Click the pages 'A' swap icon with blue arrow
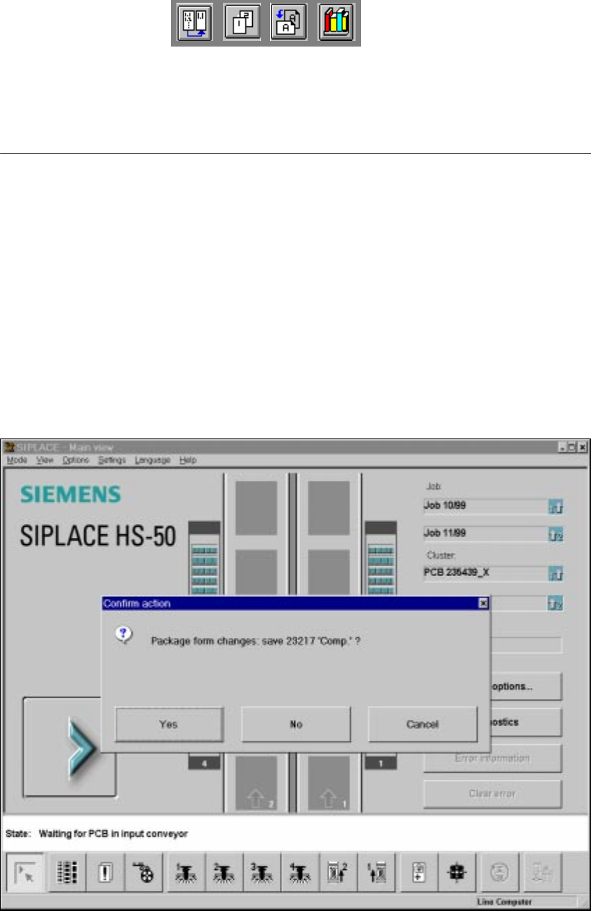This screenshot has height=911, width=591. (x=289, y=24)
